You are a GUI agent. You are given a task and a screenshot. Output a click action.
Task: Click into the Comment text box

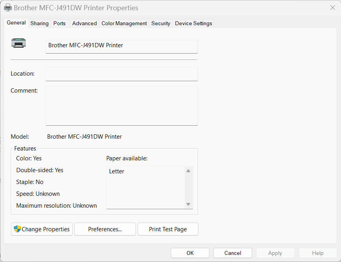tap(122, 106)
